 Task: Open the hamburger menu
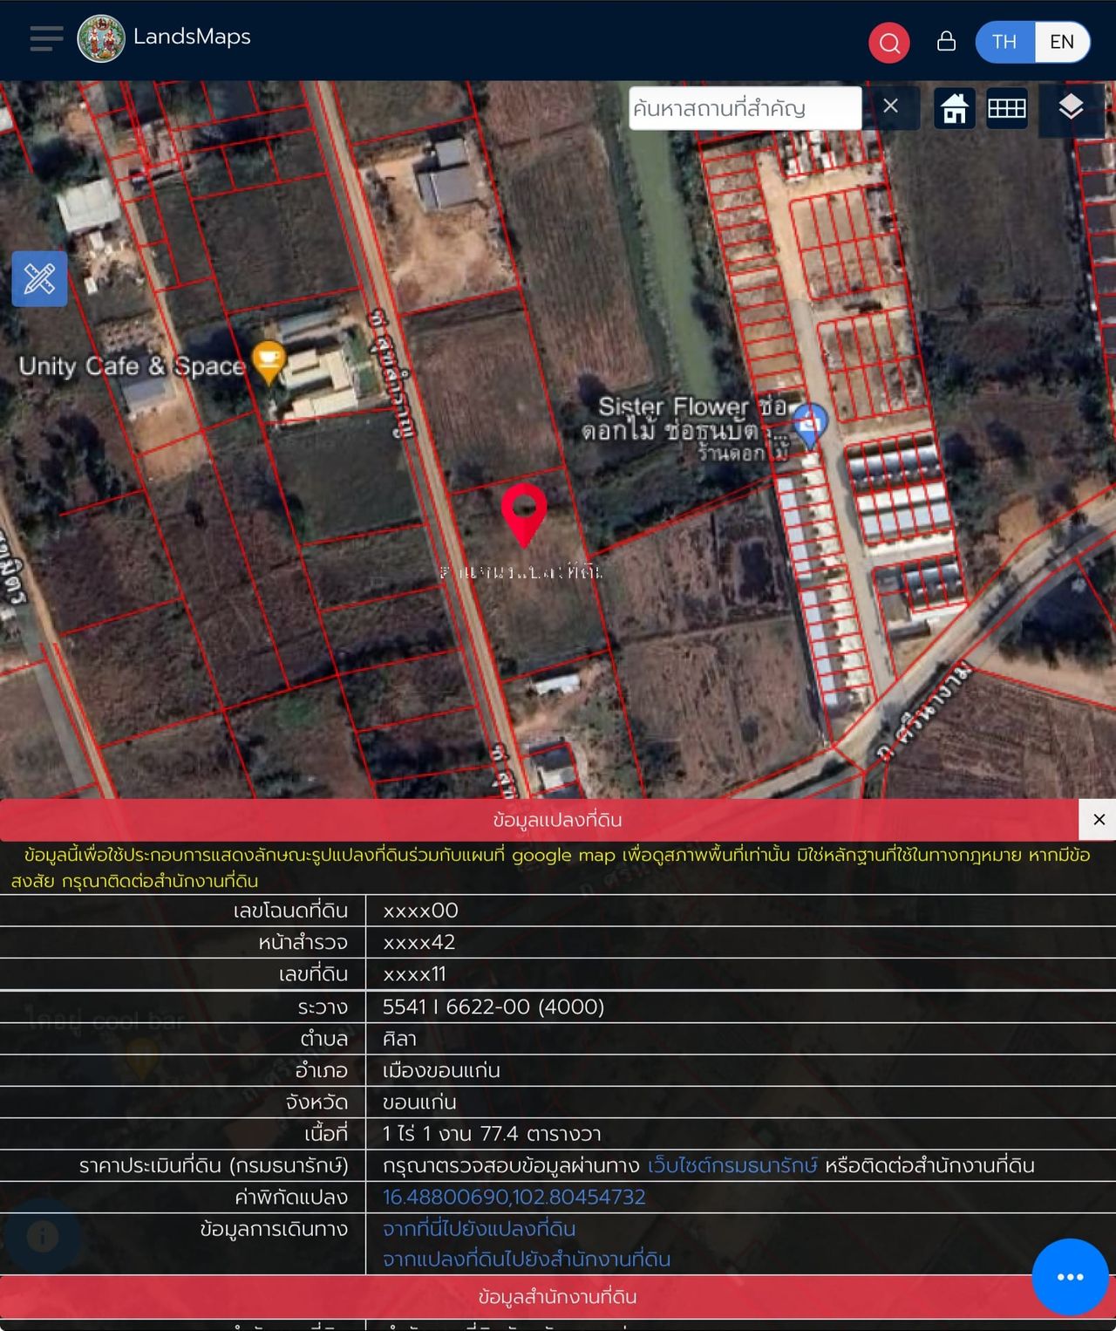(x=46, y=39)
